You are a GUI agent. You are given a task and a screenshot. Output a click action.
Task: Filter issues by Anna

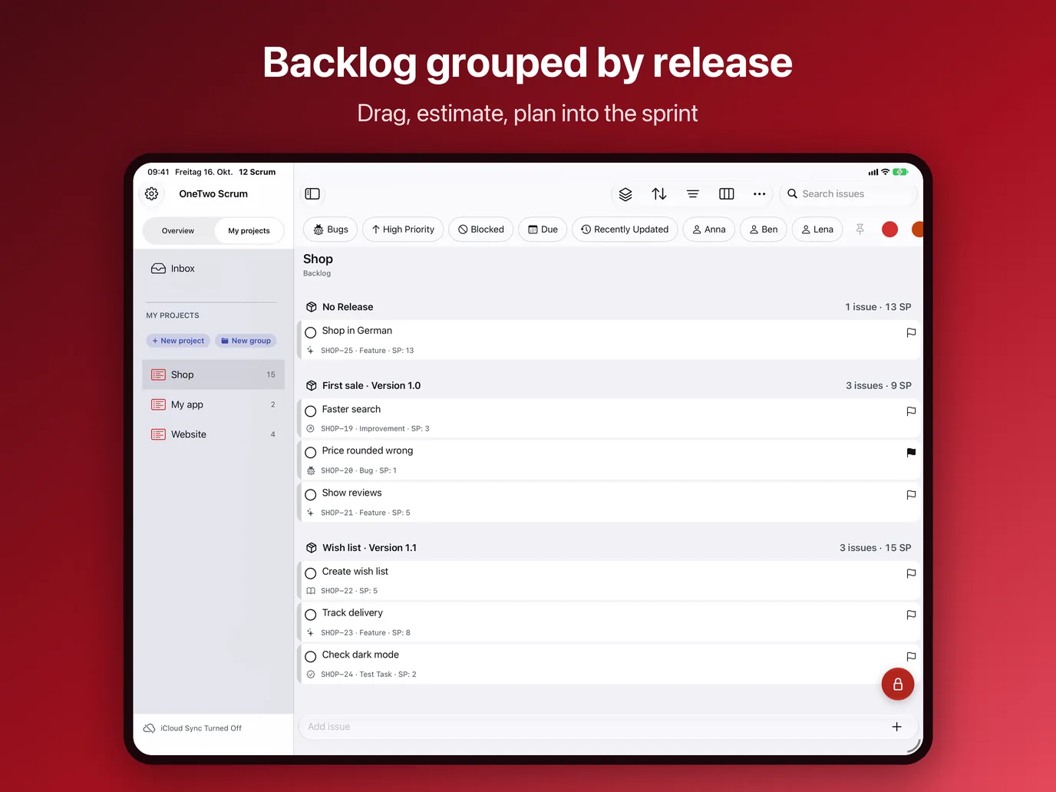709,229
